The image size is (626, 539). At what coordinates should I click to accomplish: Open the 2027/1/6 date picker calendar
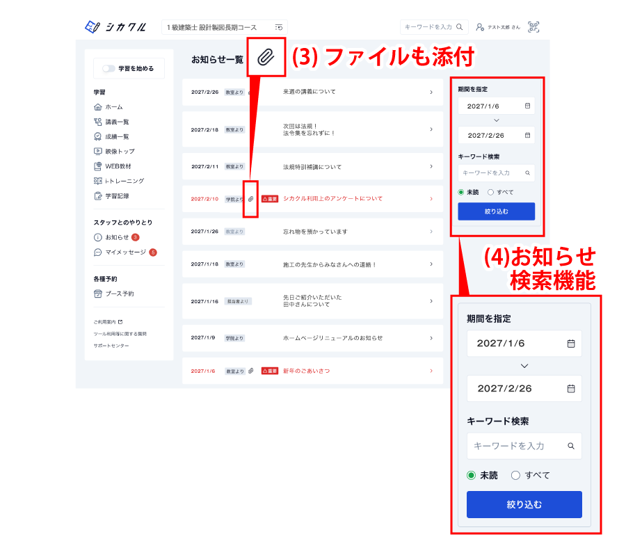pos(528,106)
